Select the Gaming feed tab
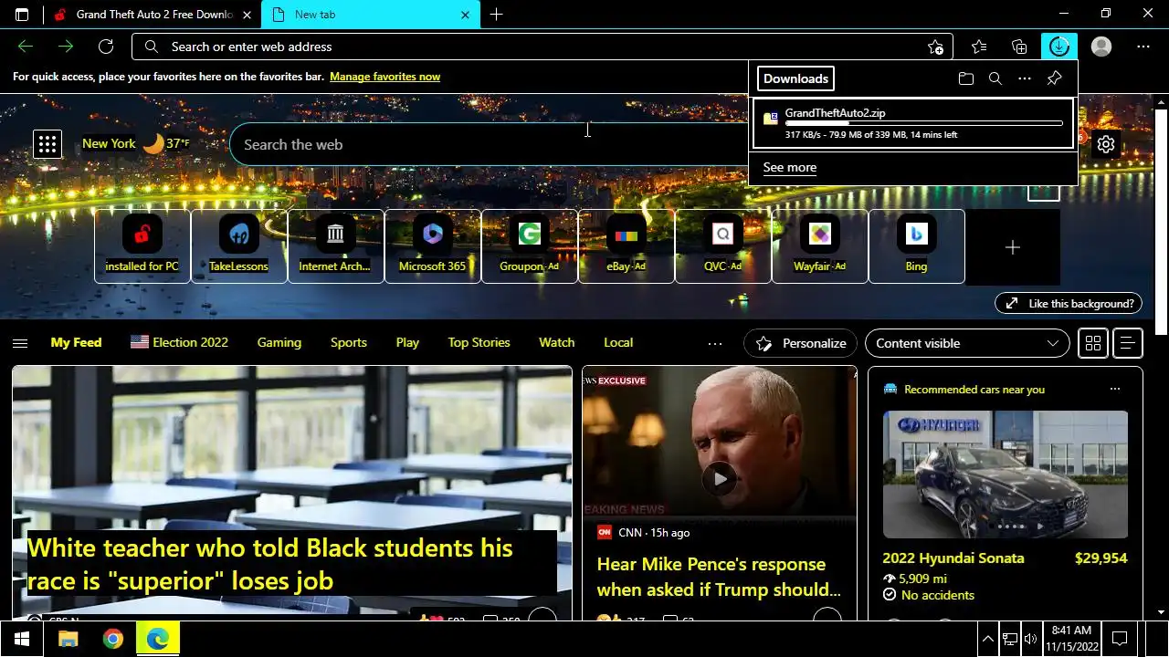1169x657 pixels. 279,342
